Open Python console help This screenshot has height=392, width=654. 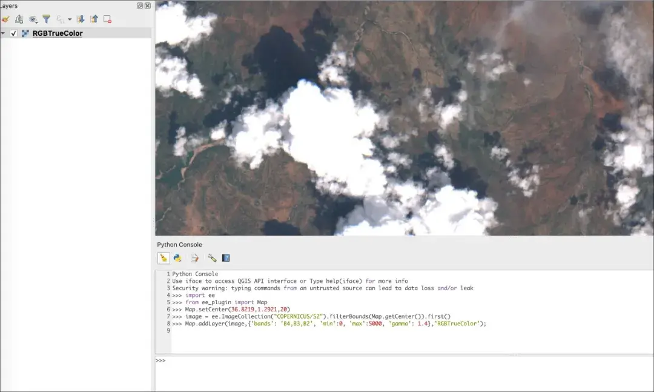(x=225, y=257)
